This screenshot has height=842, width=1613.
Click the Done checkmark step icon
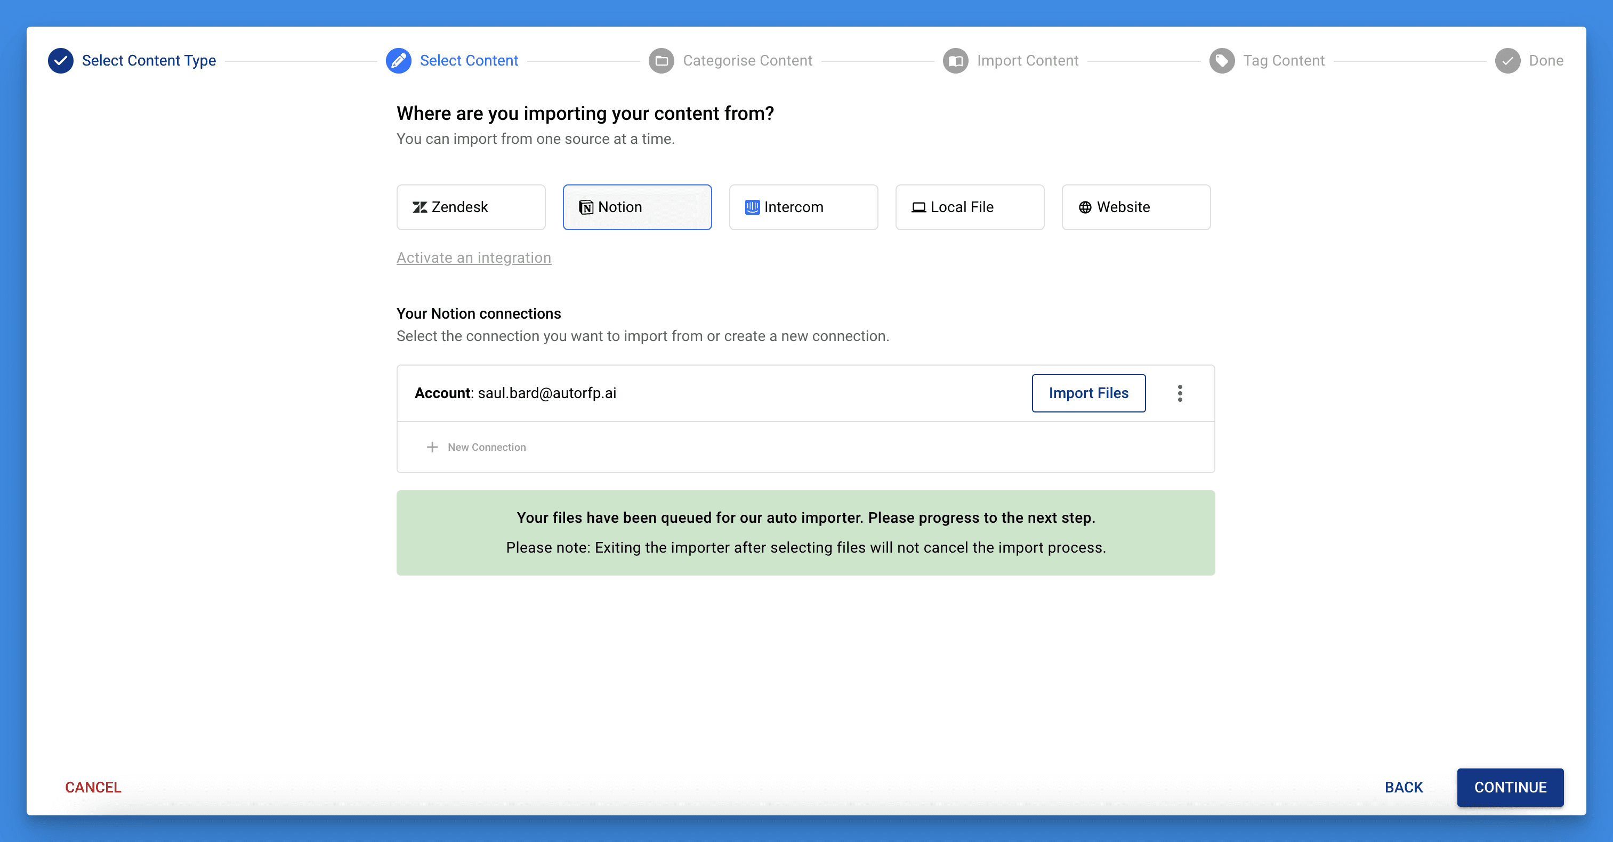point(1507,61)
